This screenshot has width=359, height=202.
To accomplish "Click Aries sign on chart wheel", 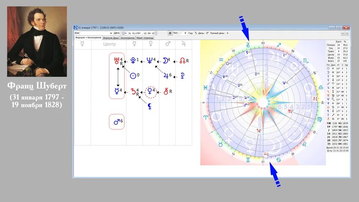I will (x=206, y=117).
